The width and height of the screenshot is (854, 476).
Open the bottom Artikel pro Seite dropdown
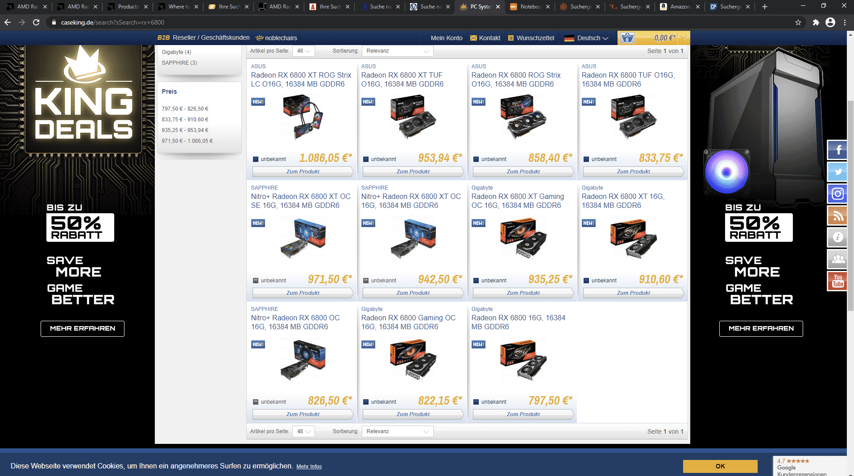point(303,431)
